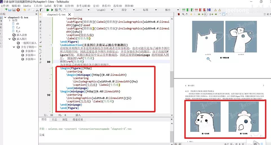Click the View PDF magnifier toolbar icon
271x145 pixels.
[60, 10]
